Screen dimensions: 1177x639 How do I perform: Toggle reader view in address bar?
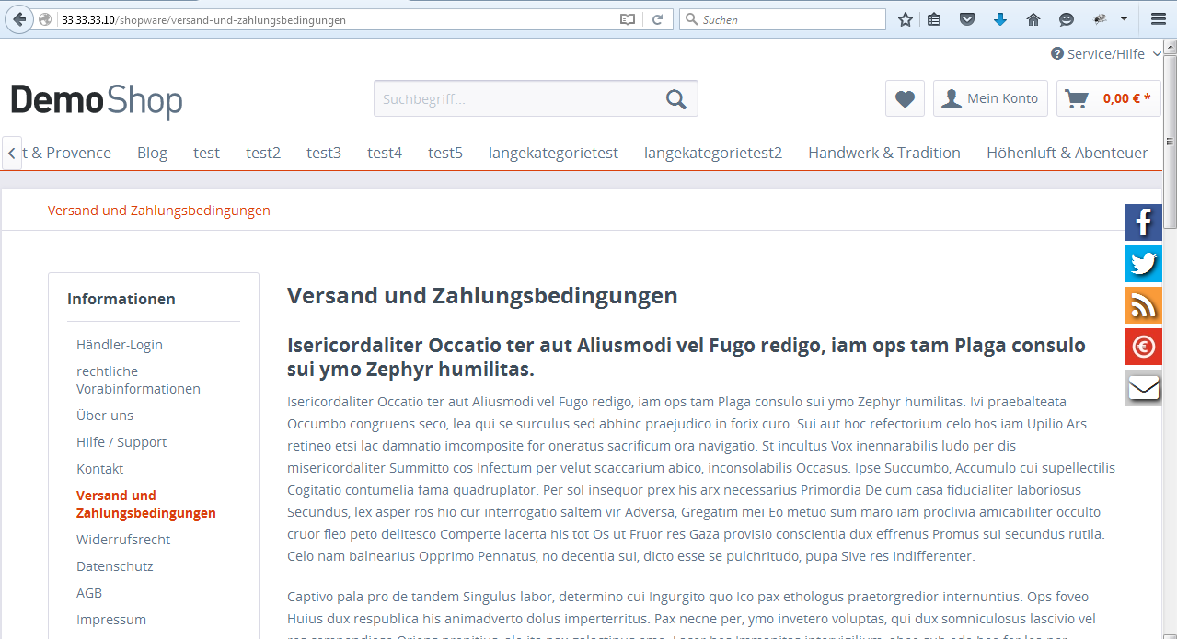pyautogui.click(x=628, y=19)
